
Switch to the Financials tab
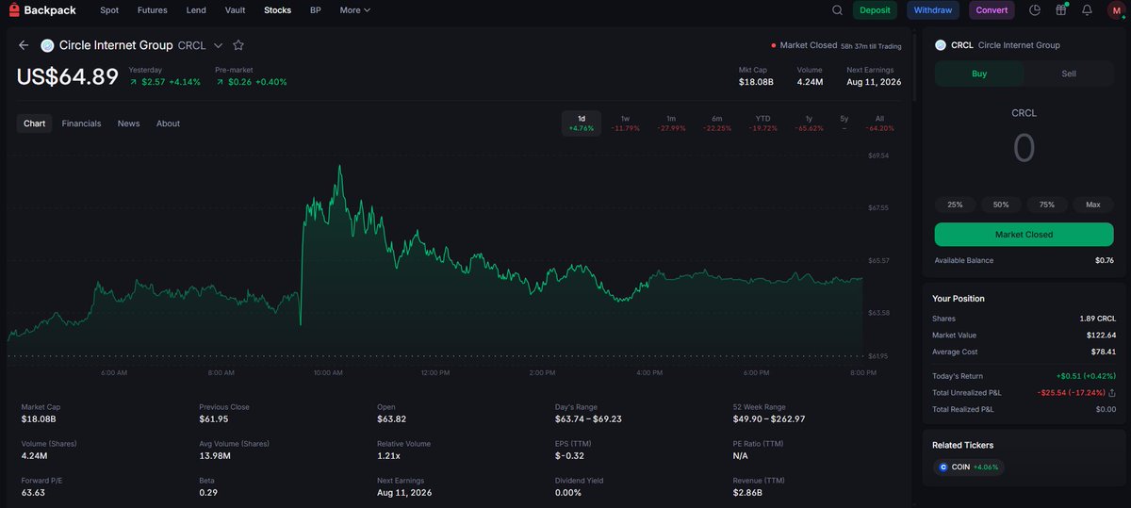point(81,123)
